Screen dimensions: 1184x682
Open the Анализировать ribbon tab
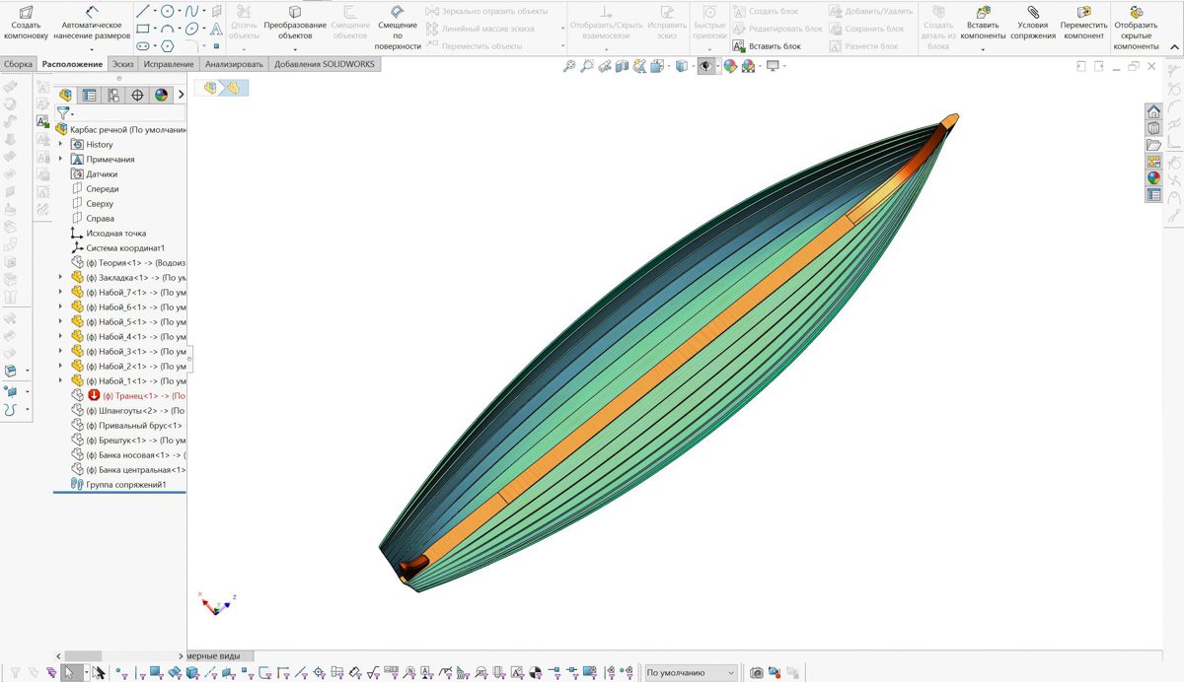(234, 64)
